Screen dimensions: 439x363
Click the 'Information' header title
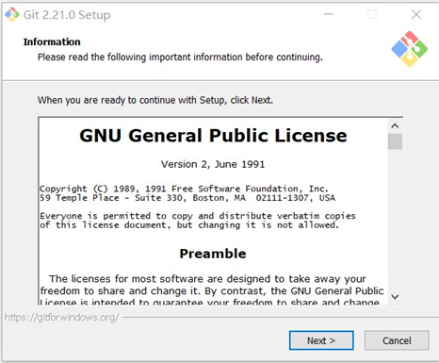click(52, 41)
